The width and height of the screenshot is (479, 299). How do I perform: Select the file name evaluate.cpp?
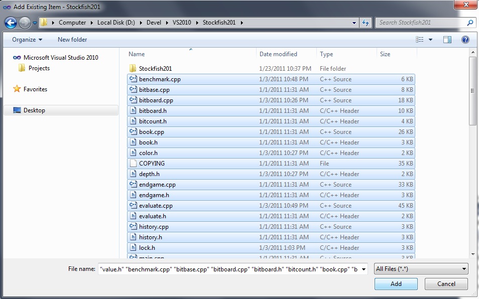coord(156,206)
